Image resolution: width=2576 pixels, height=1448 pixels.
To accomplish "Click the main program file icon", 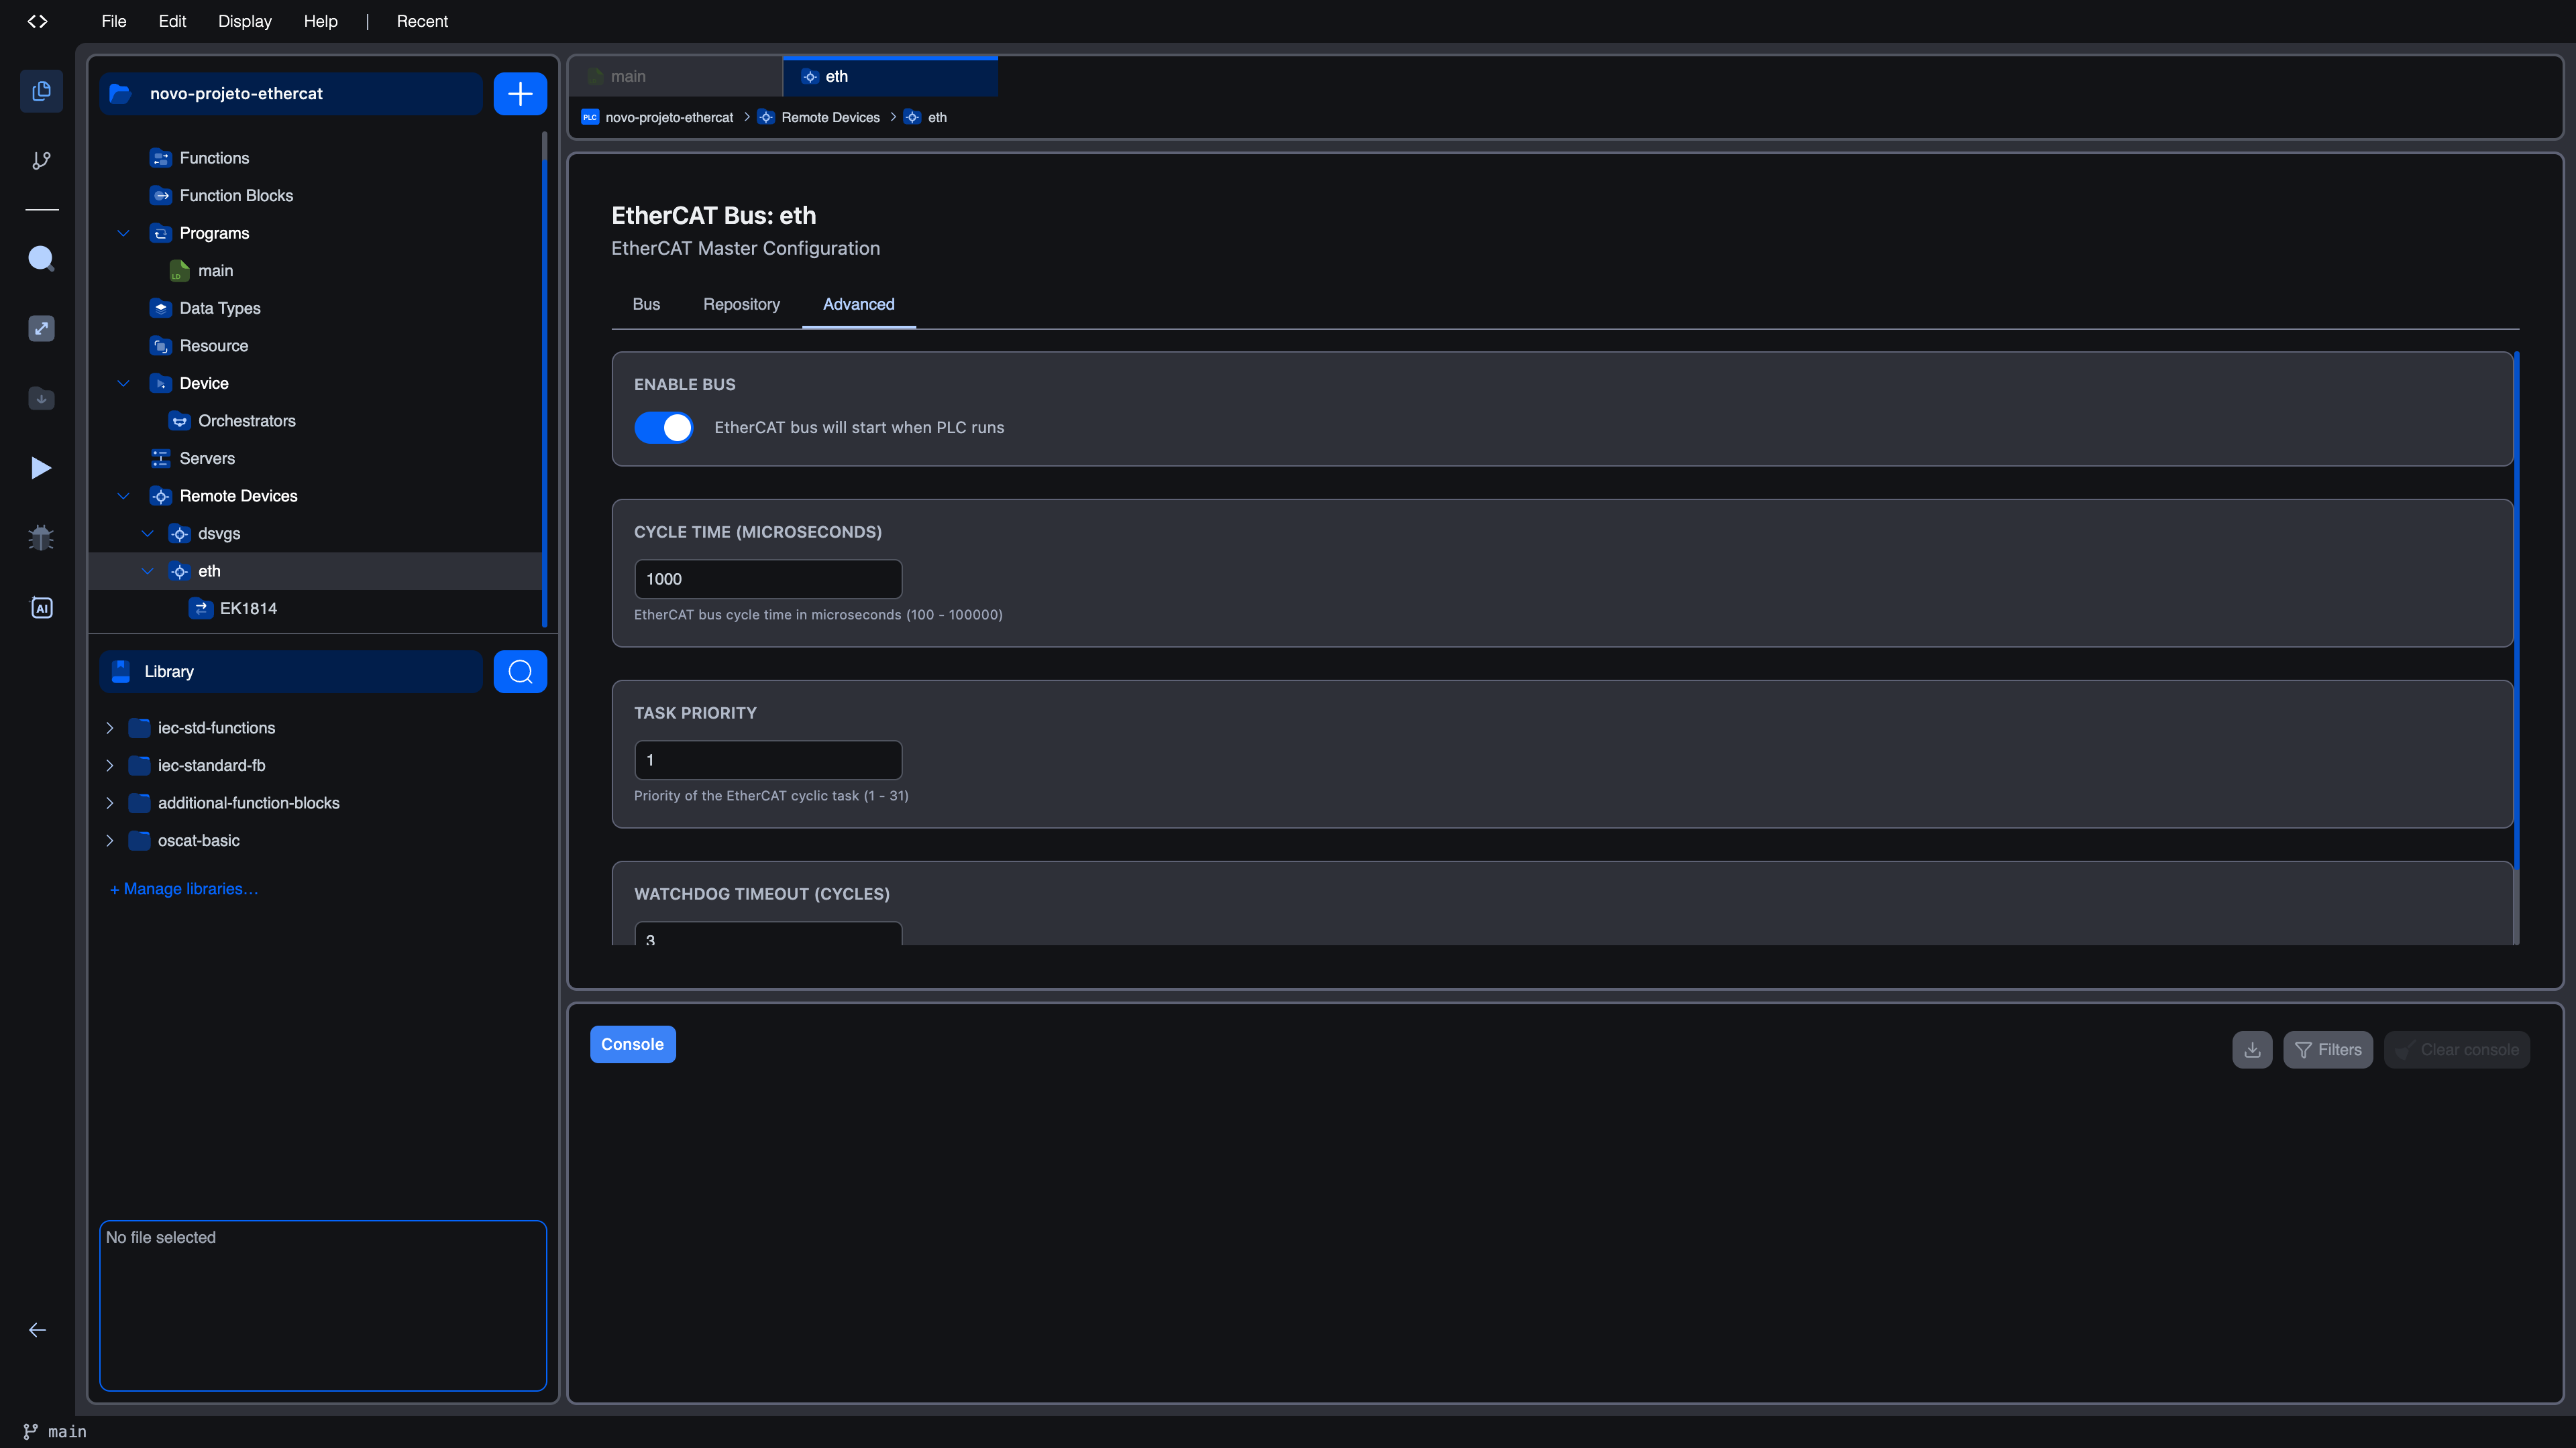I will (x=179, y=271).
